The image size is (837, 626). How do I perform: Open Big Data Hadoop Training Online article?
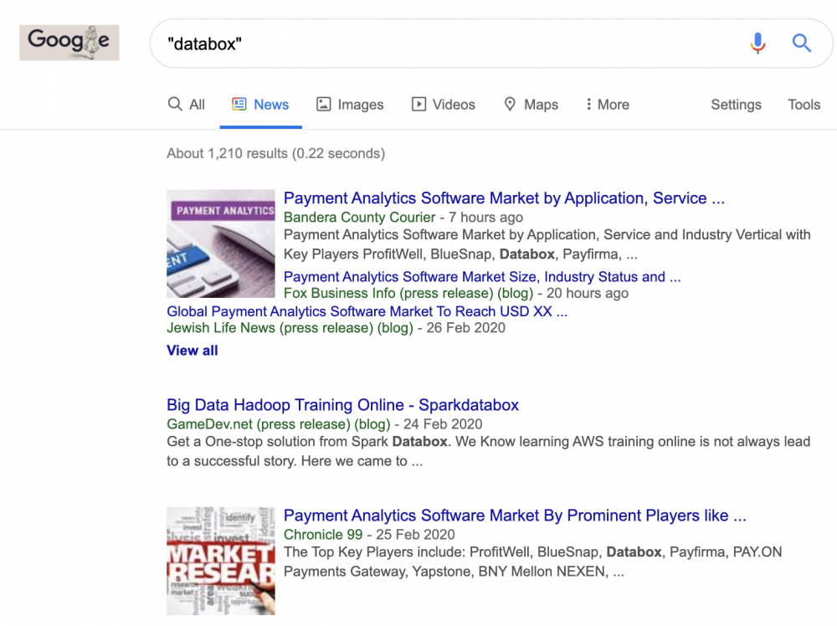[x=342, y=405]
